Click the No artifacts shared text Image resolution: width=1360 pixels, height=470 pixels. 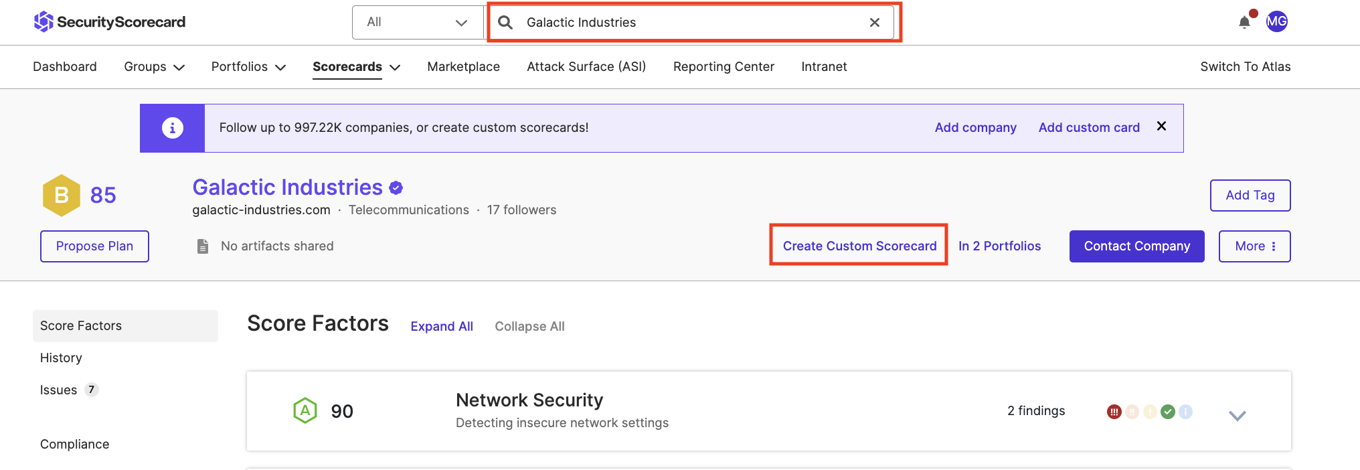pyautogui.click(x=277, y=246)
